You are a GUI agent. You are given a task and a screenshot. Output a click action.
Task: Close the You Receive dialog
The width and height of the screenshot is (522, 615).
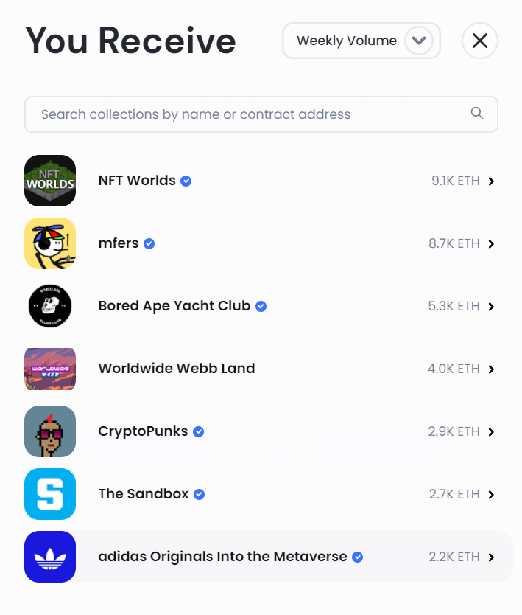pos(480,41)
